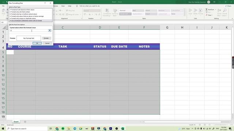This screenshot has height=131, width=234.
Task: Apply the Check Cell style
Action: (x=125, y=14)
